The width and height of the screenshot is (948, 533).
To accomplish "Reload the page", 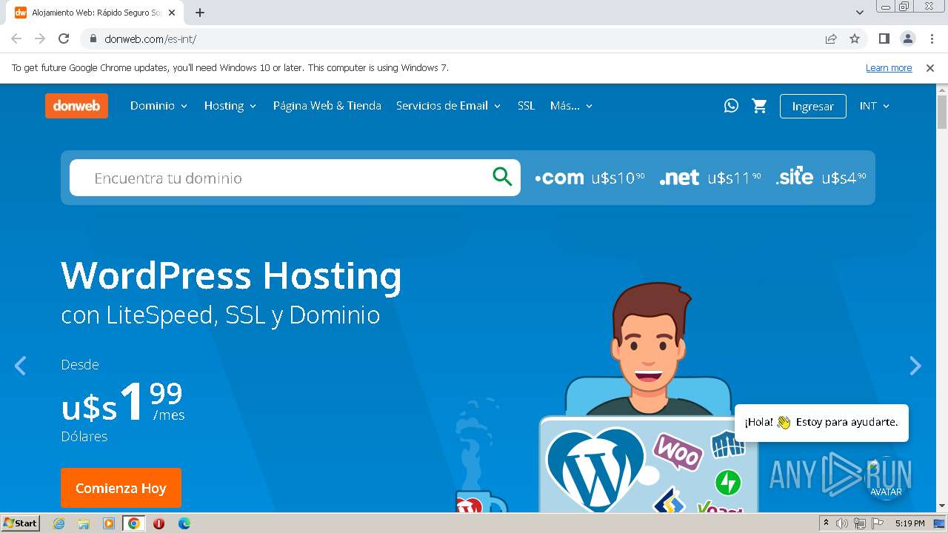I will [x=64, y=39].
